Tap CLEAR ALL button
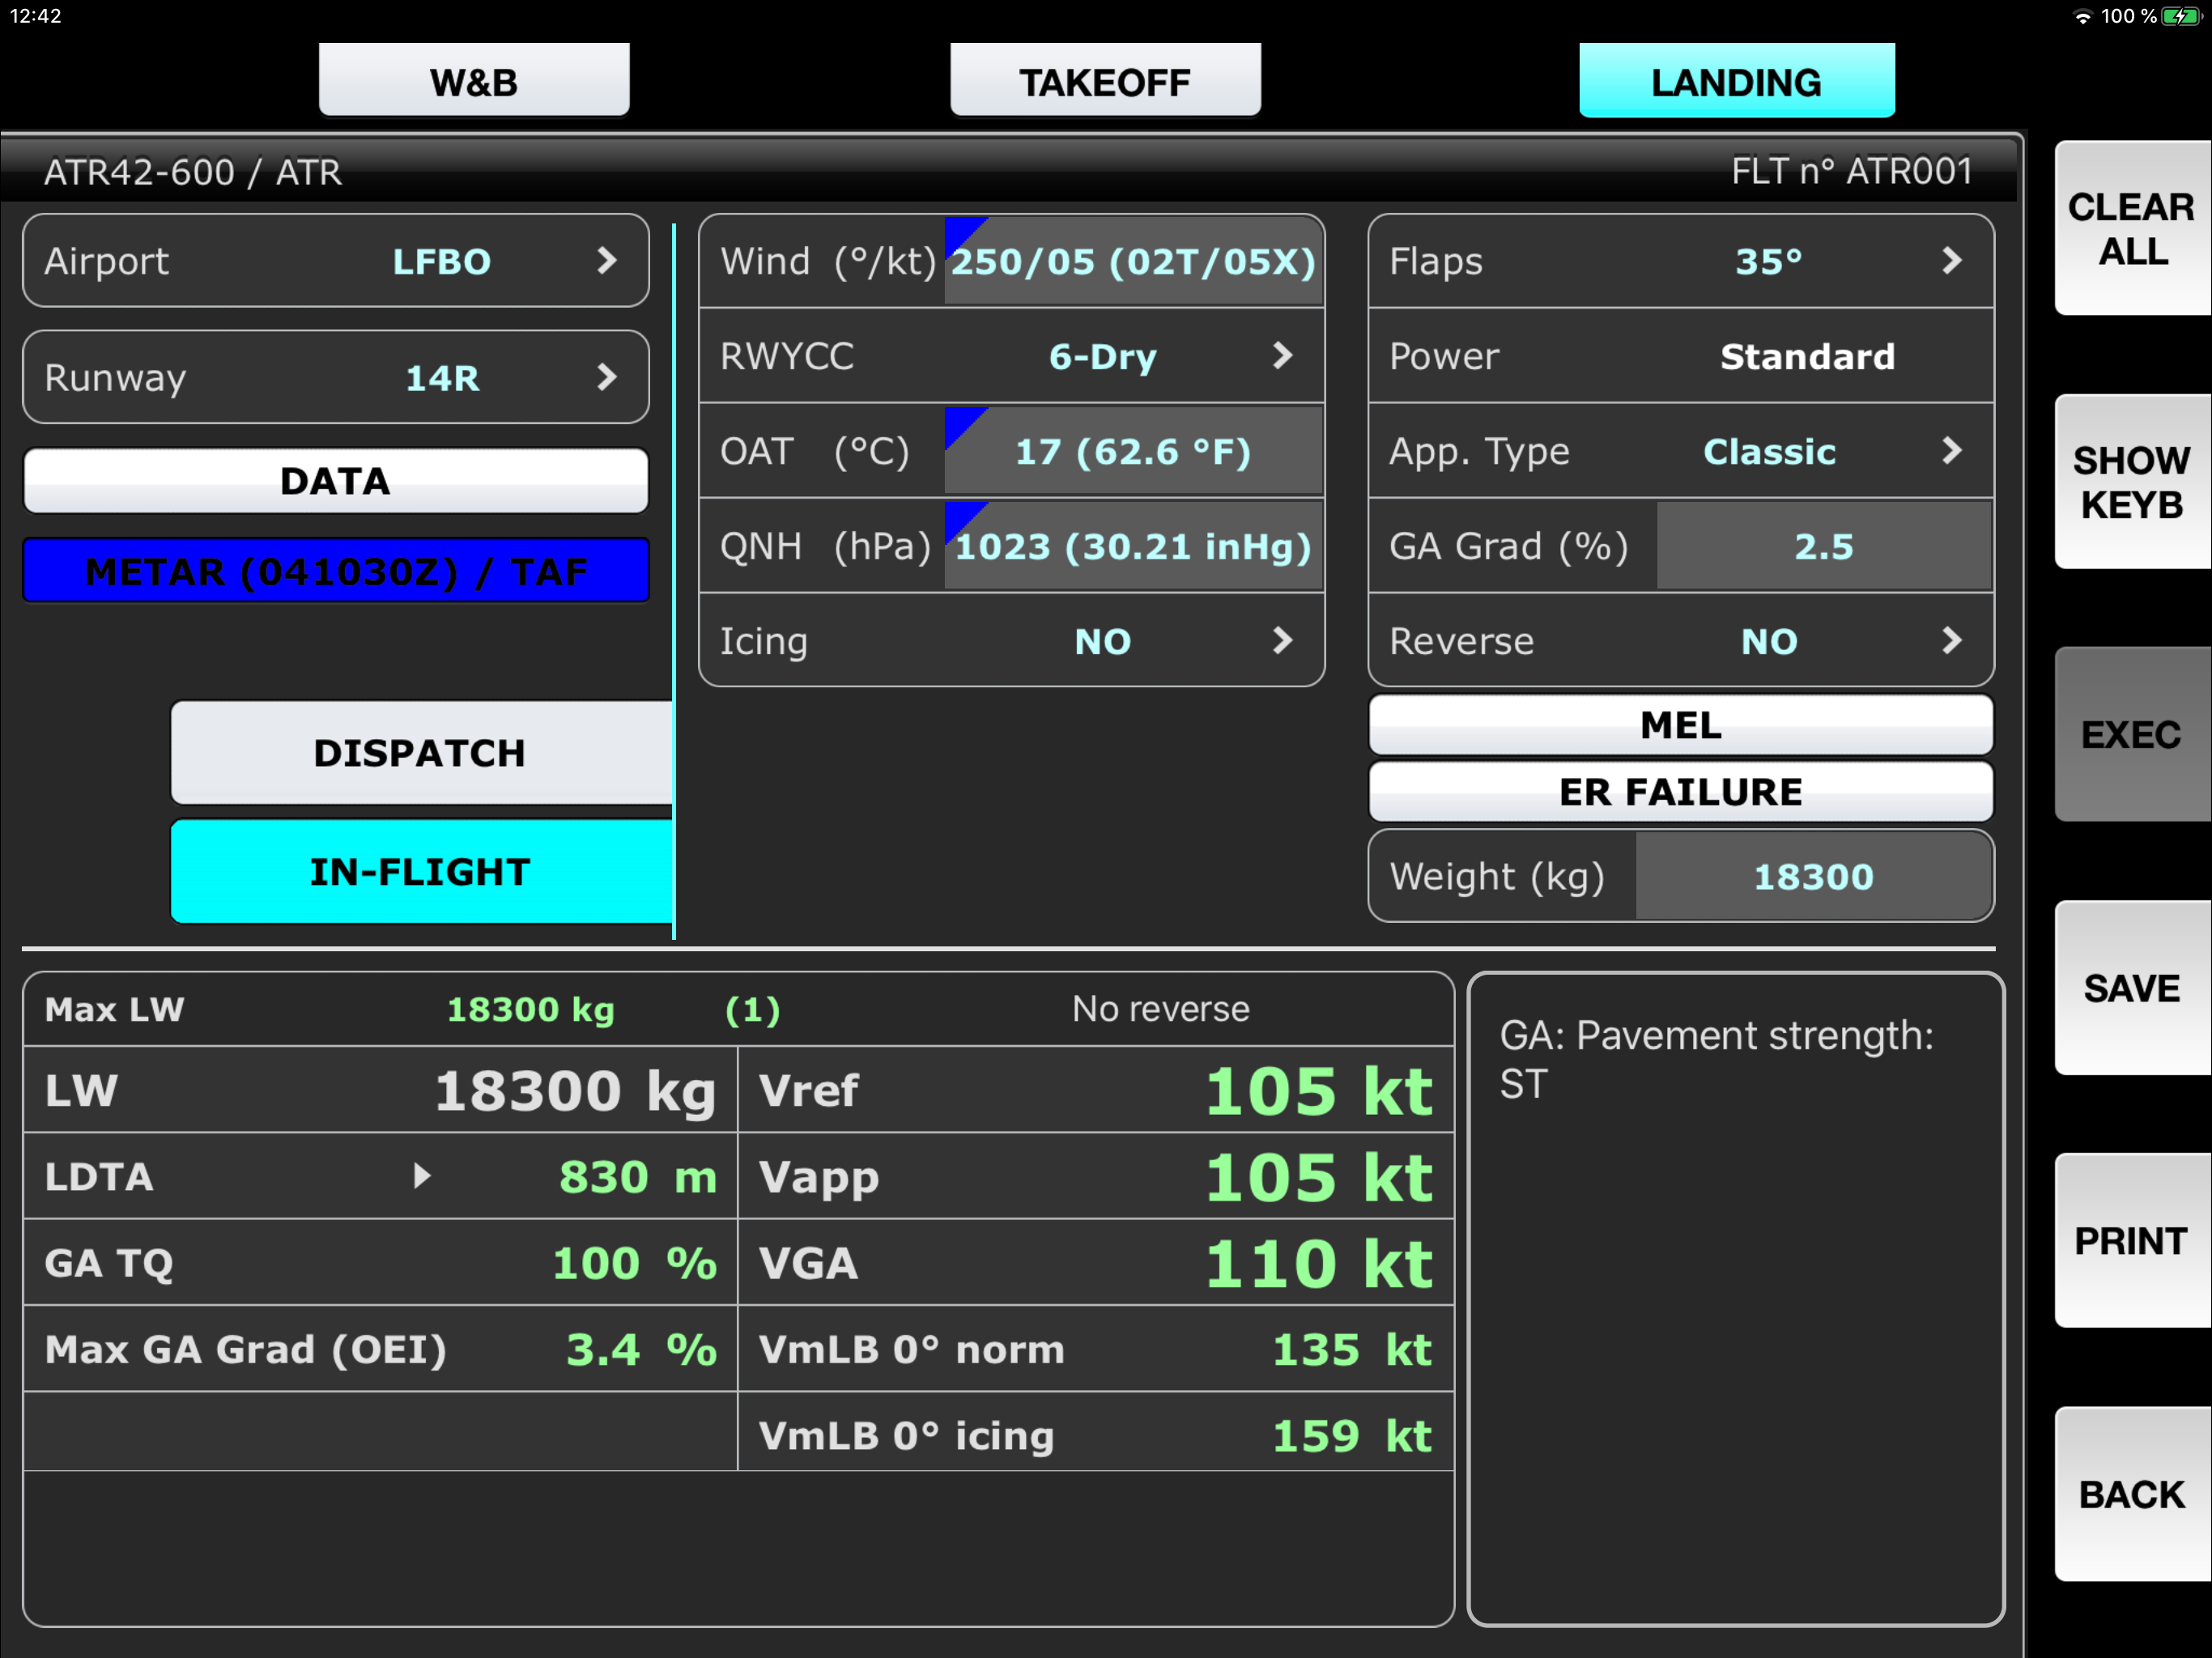 pyautogui.click(x=2132, y=229)
